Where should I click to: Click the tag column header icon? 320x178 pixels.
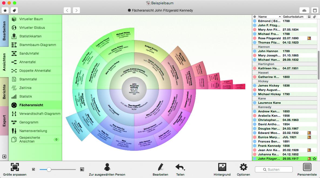pyautogui.click(x=315, y=17)
